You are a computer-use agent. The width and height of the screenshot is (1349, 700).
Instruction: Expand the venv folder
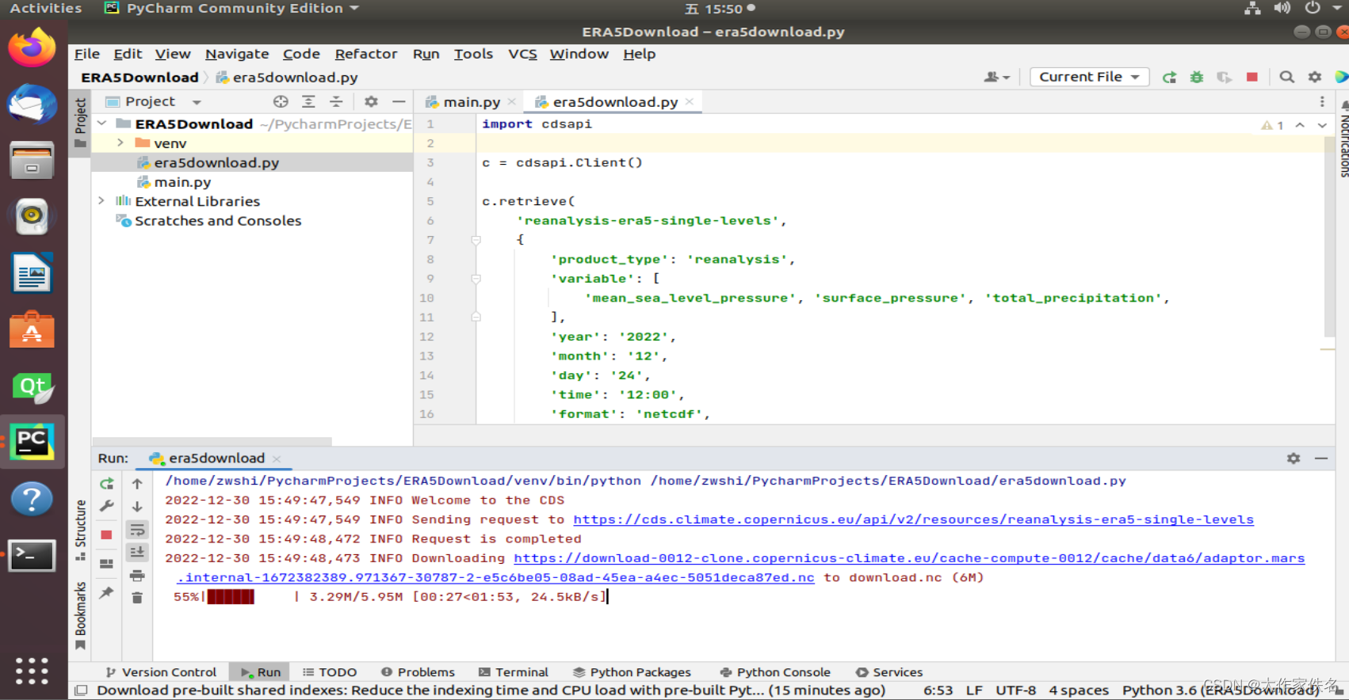point(120,143)
